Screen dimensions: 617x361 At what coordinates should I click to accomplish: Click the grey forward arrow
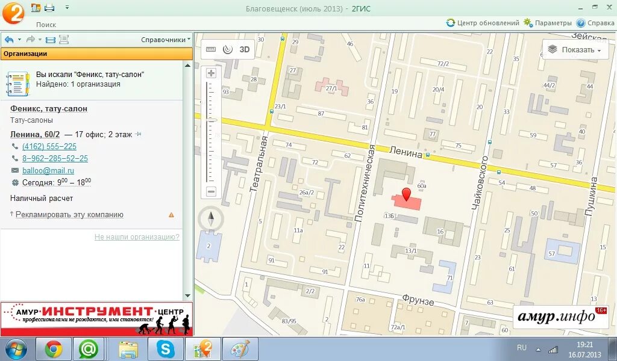point(30,40)
